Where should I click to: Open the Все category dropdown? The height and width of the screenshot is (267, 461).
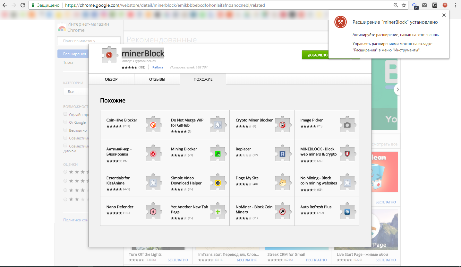[76, 92]
